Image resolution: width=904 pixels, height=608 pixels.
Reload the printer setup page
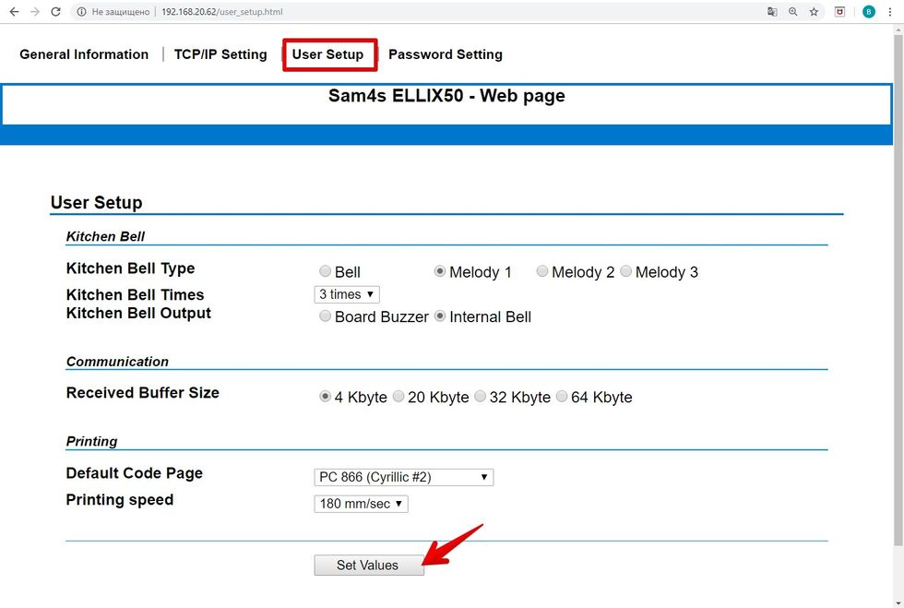tap(56, 12)
